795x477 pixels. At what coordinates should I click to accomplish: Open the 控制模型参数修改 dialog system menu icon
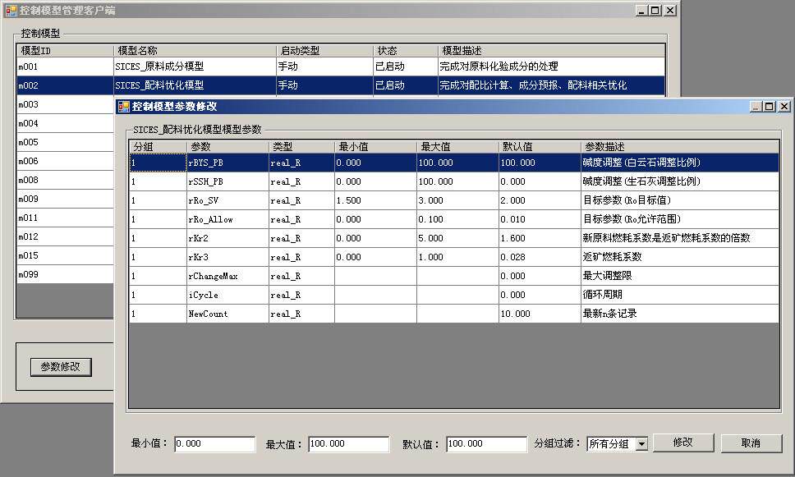click(x=125, y=106)
